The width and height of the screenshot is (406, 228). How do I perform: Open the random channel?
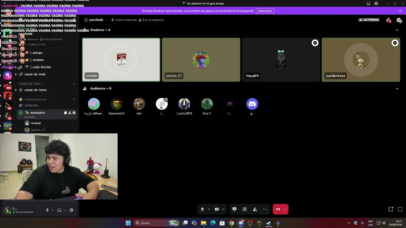point(47,60)
